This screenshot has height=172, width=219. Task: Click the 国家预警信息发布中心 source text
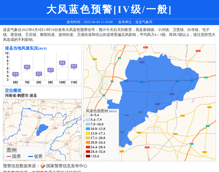66,166
